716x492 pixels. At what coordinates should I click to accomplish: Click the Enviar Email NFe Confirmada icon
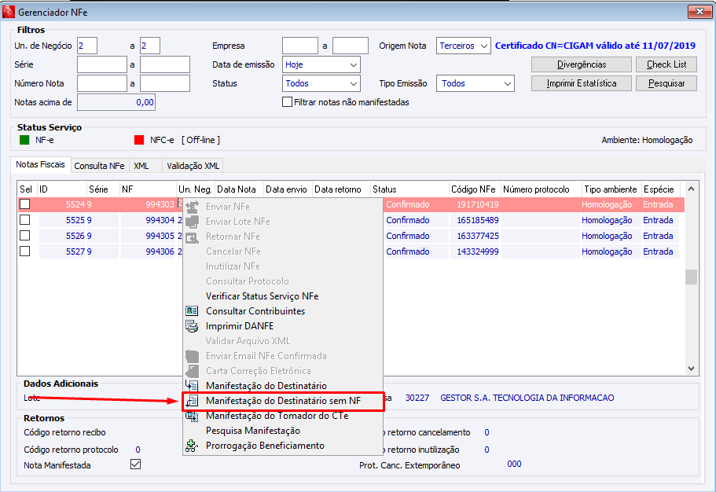click(x=192, y=356)
